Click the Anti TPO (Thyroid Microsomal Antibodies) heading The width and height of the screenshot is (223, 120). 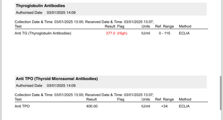57,79
